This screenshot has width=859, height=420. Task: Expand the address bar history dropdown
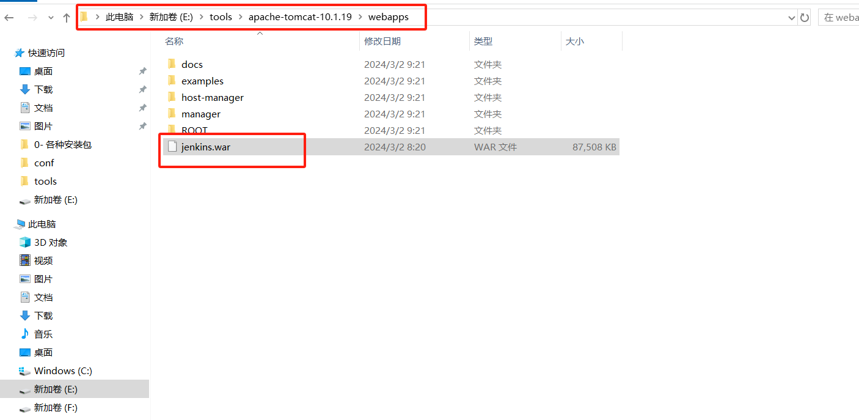(791, 18)
